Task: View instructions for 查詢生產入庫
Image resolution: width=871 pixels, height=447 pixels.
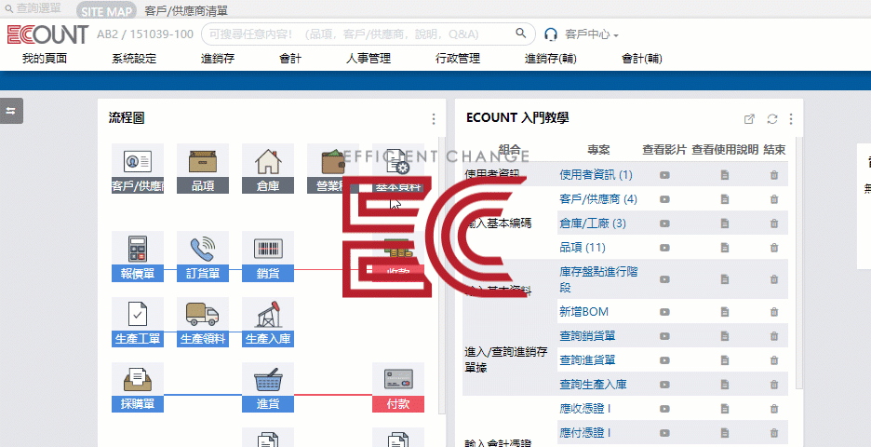Action: [x=724, y=385]
